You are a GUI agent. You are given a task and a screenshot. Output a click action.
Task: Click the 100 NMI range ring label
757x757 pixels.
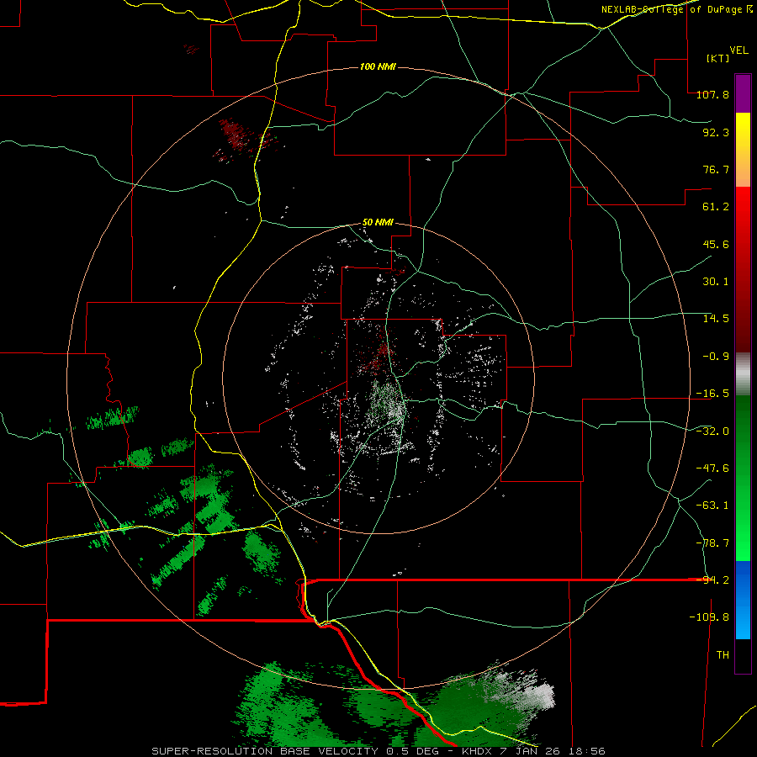(378, 66)
